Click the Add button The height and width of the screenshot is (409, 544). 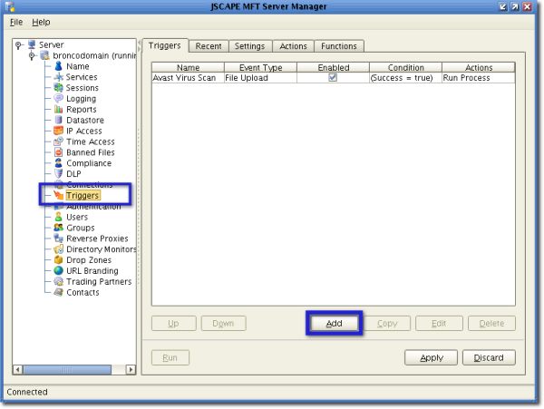(334, 324)
